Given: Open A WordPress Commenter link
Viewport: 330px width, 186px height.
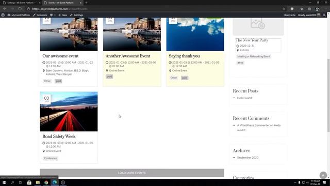Looking at the screenshot, I should [253, 125].
